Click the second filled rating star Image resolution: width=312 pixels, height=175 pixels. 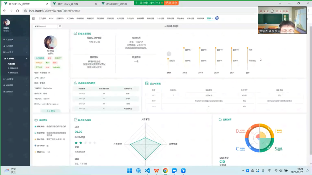coord(81,143)
